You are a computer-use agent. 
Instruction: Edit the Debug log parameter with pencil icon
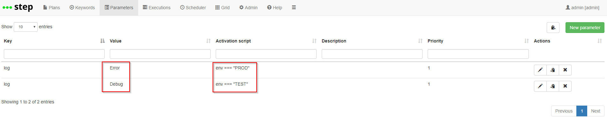point(540,86)
